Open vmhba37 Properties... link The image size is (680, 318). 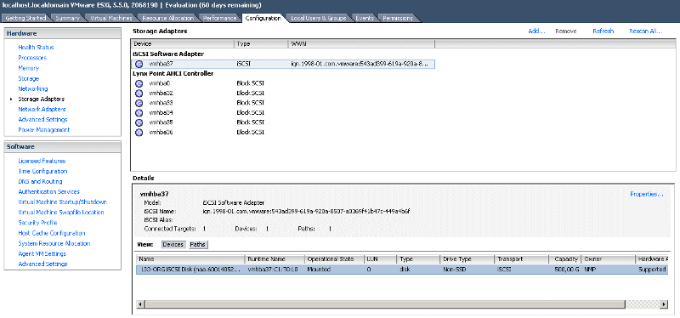(x=647, y=195)
